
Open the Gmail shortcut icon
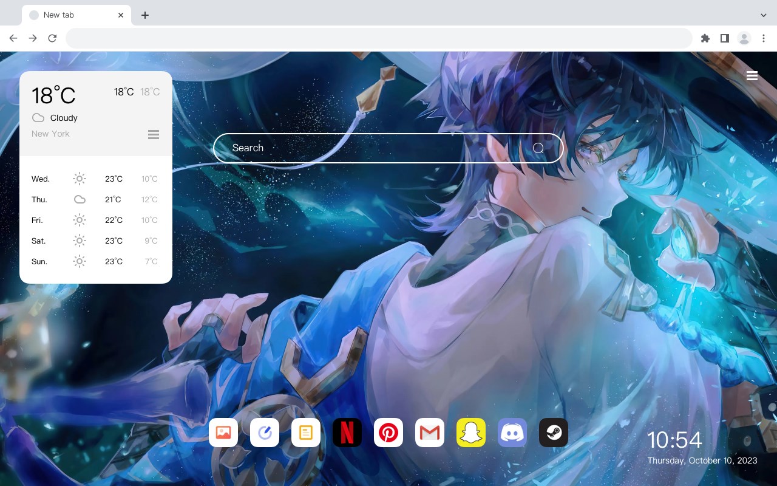(x=430, y=433)
